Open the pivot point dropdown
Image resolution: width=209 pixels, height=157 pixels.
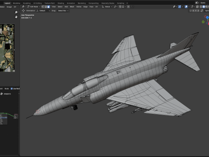click(x=115, y=7)
